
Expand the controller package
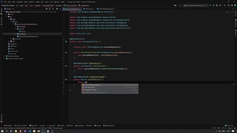[x=15, y=27]
